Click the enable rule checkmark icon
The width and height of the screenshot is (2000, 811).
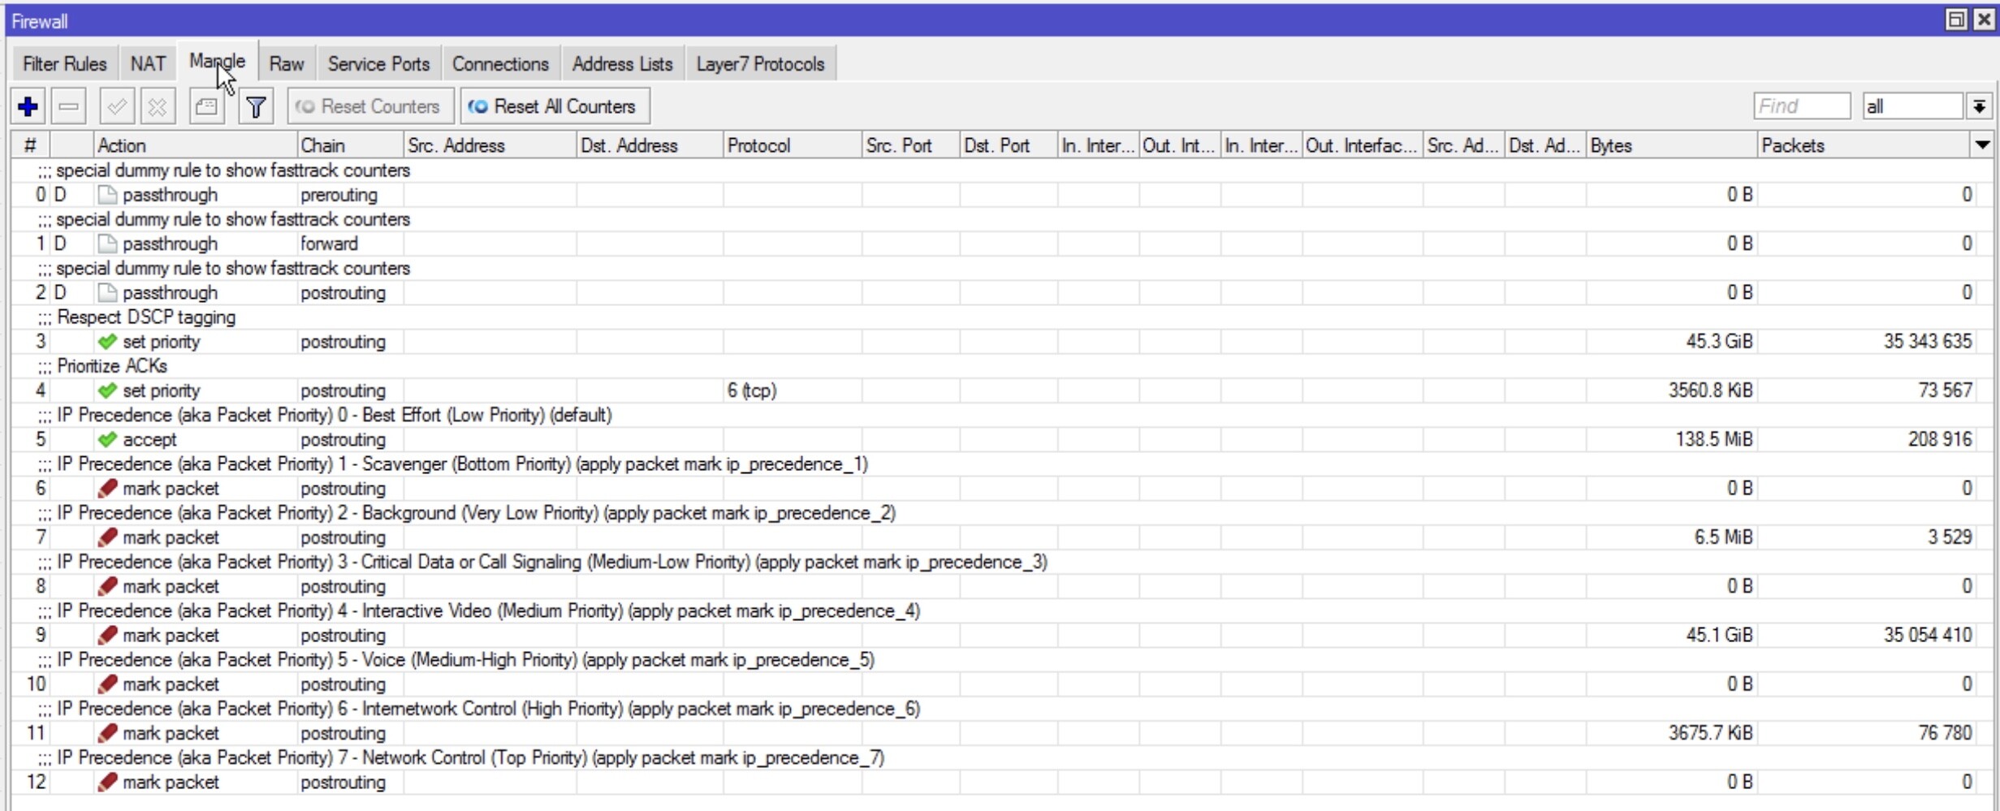[x=117, y=106]
